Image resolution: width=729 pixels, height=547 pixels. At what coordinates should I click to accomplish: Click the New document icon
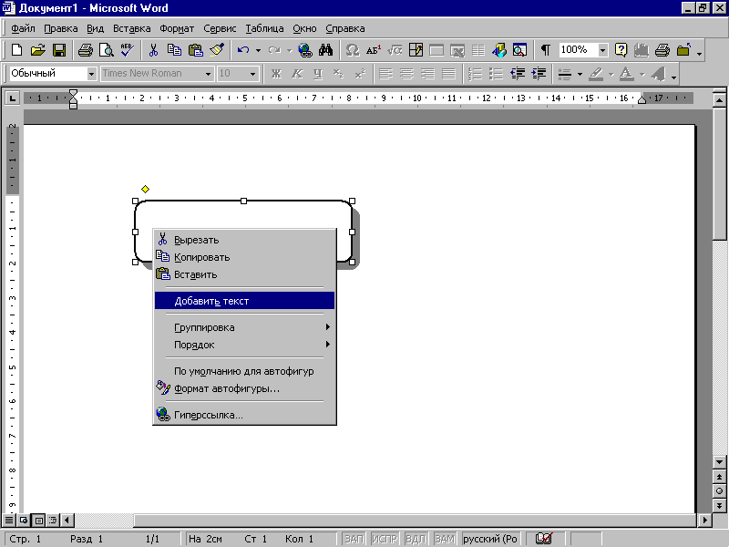[16, 50]
